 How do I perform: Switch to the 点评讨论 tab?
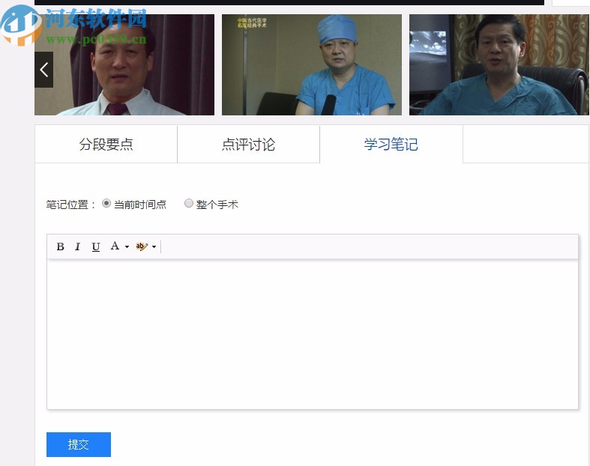click(248, 144)
